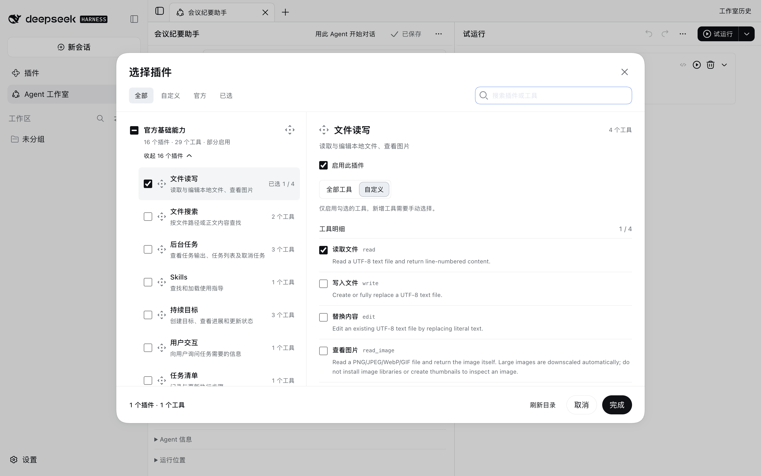Click the code view icon in test panel
Image resolution: width=761 pixels, height=476 pixels.
pos(683,65)
